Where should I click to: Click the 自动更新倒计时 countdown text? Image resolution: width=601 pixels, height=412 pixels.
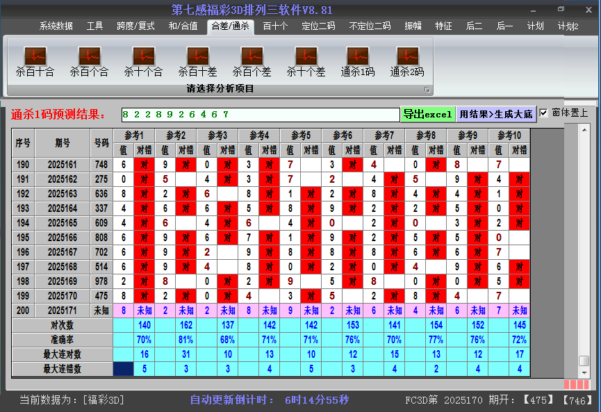270,400
